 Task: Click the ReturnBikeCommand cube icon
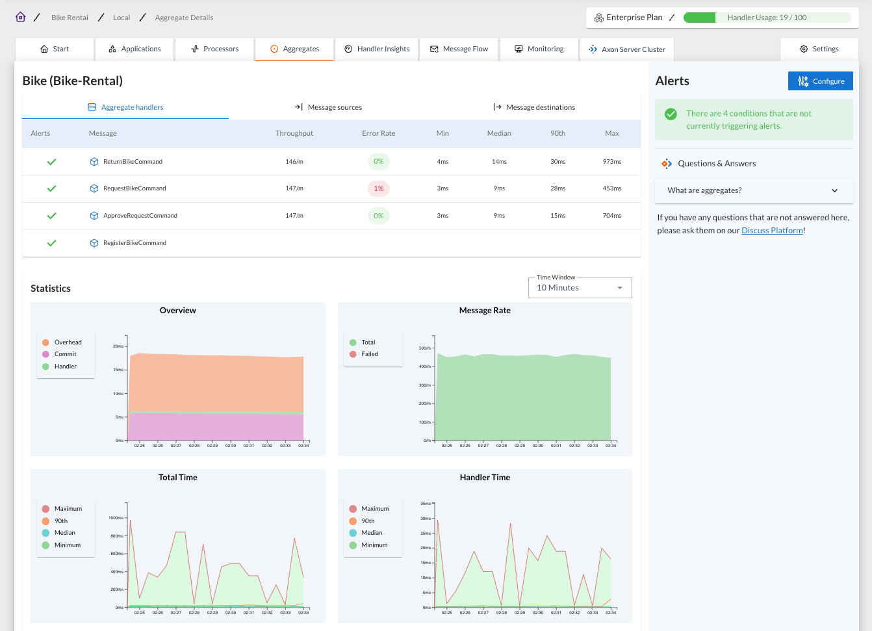(x=94, y=162)
